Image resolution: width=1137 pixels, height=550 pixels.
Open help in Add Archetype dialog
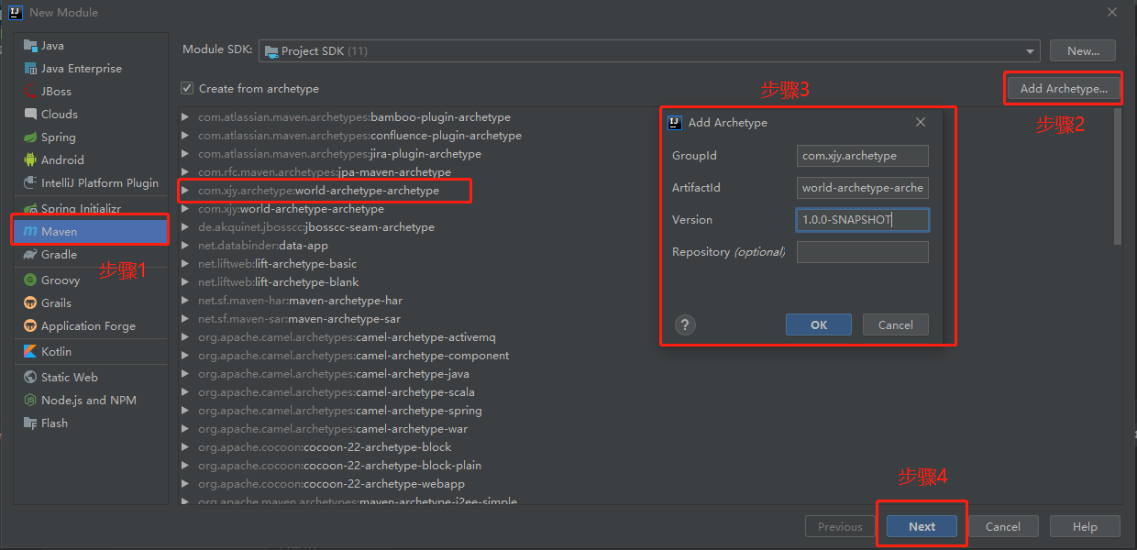[685, 324]
